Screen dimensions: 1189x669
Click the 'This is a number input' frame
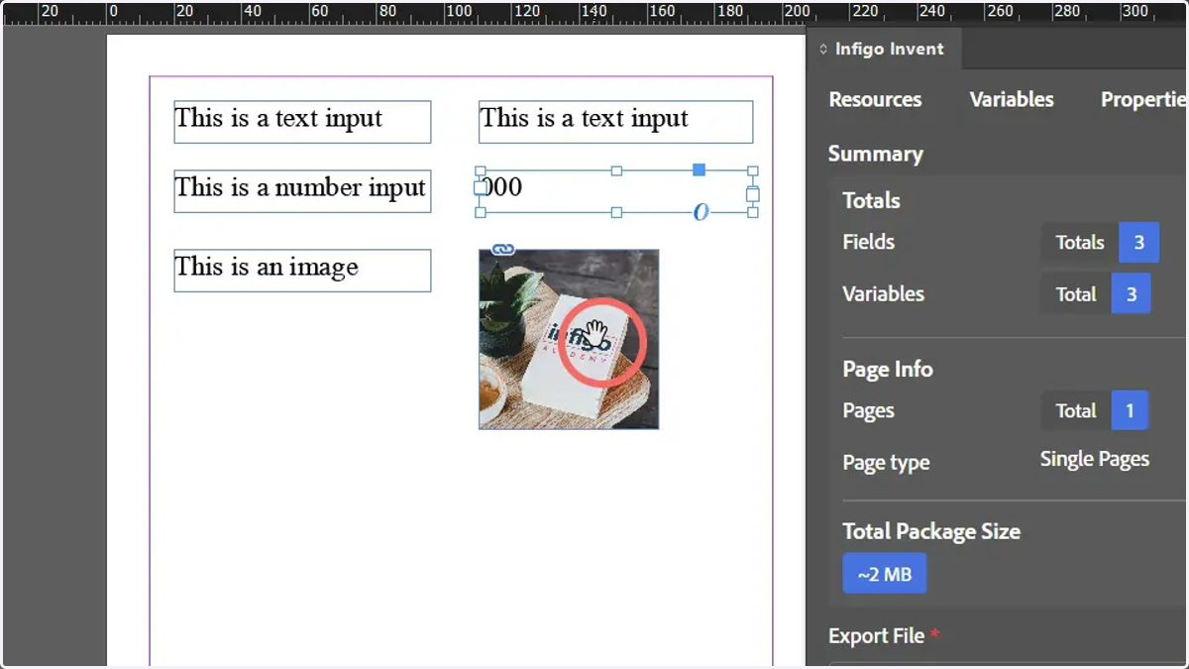(x=302, y=191)
